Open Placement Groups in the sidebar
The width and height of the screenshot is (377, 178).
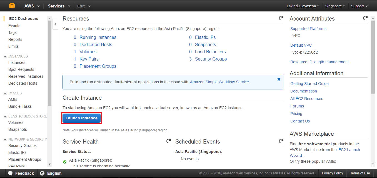(x=25, y=159)
